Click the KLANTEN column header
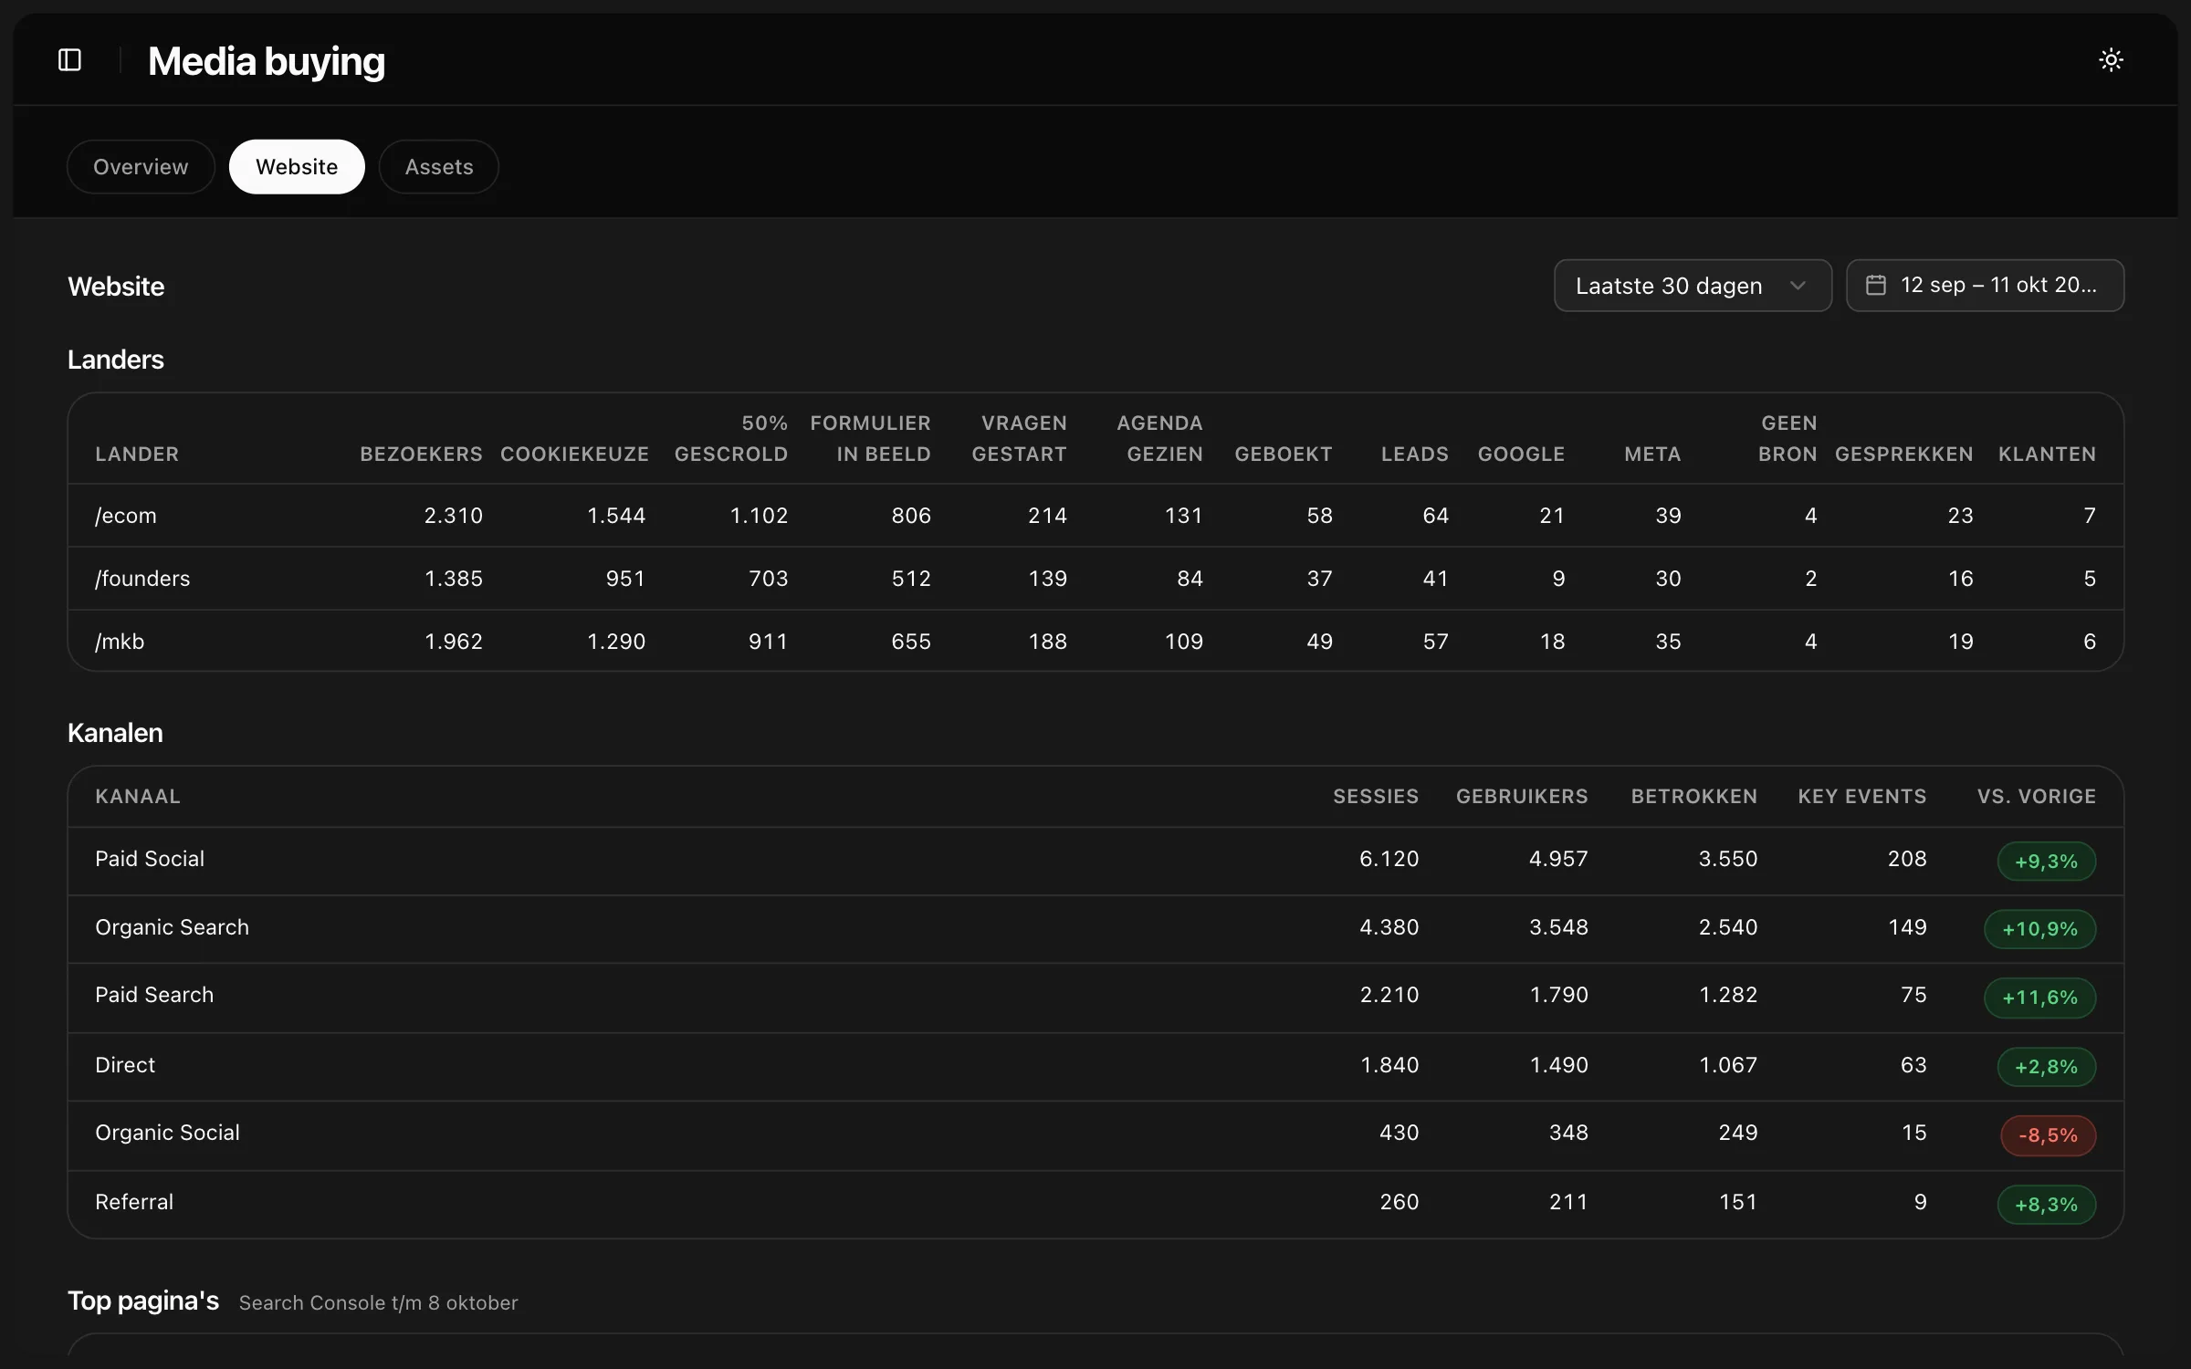Viewport: 2191px width, 1369px height. pos(2047,455)
